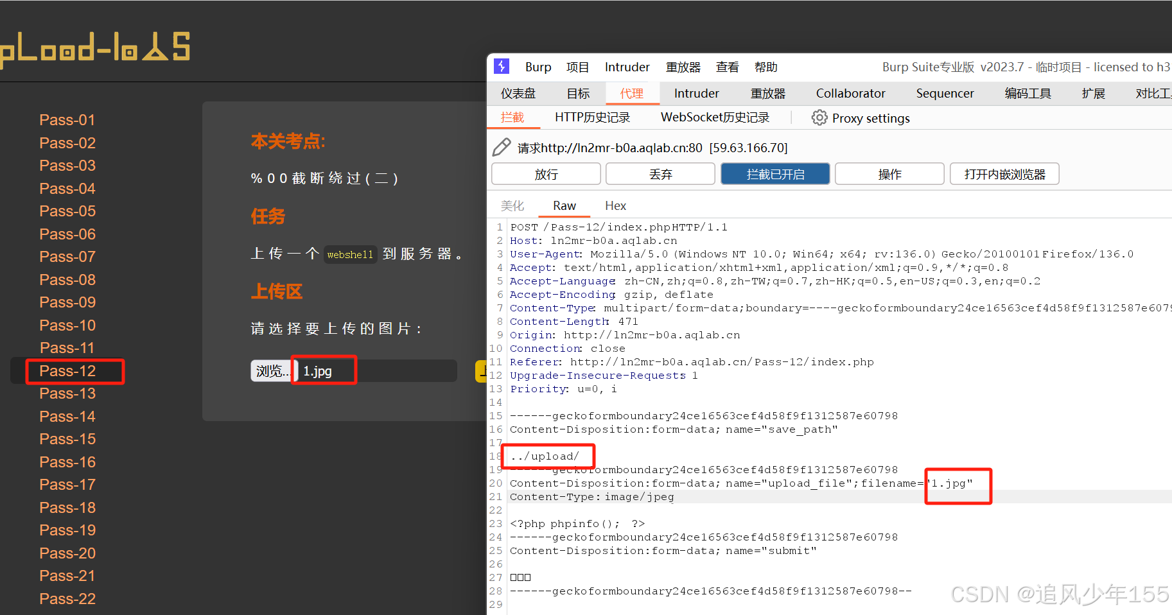This screenshot has width=1172, height=615.
Task: Click the Content-Type: image/jpeg line
Action: (x=592, y=497)
